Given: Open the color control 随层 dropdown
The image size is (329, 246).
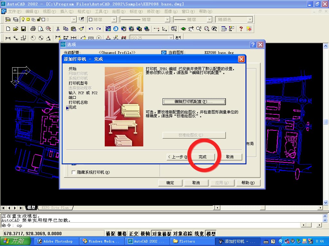Looking at the screenshot, I should point(114,20).
